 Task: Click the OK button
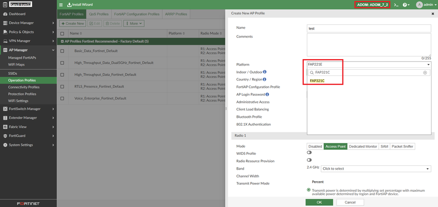tap(319, 202)
